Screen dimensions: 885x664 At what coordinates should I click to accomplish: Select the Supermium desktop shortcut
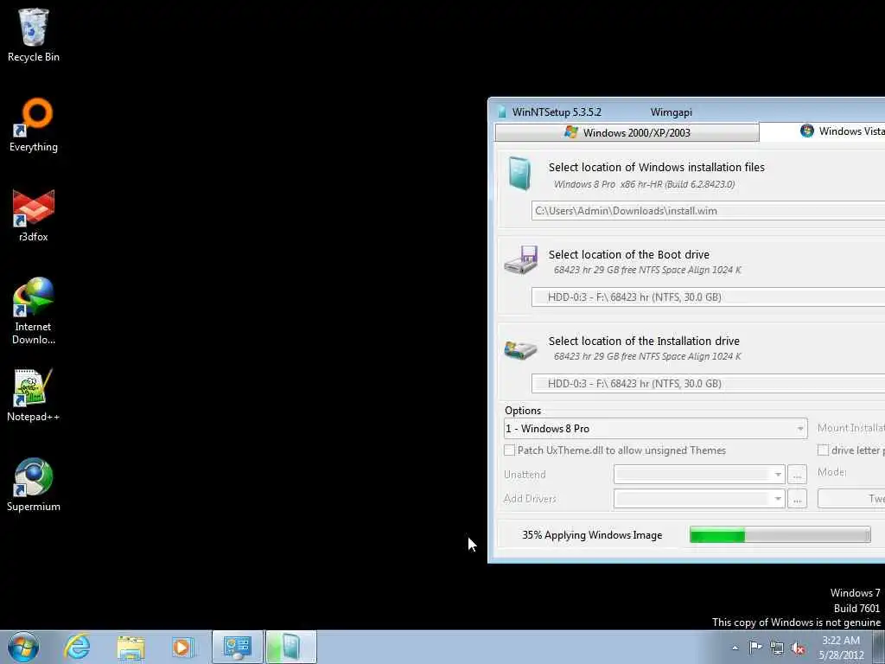pyautogui.click(x=34, y=484)
